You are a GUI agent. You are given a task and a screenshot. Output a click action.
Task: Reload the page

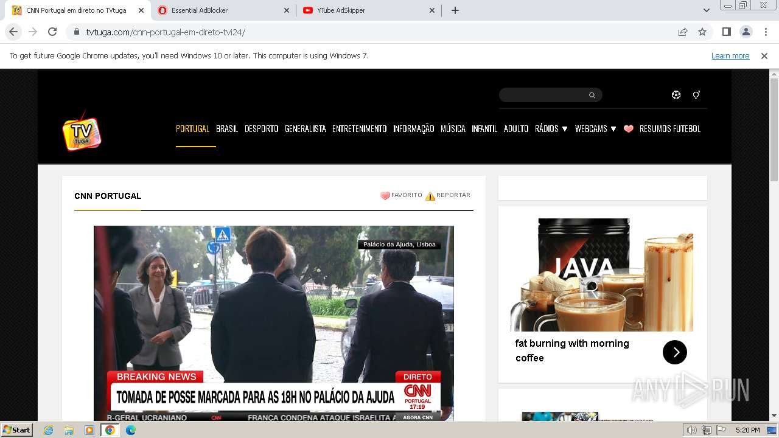point(52,32)
